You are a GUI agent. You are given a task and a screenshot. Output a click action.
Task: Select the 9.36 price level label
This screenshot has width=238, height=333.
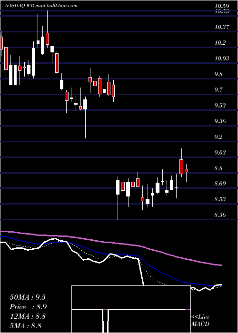click(x=220, y=121)
